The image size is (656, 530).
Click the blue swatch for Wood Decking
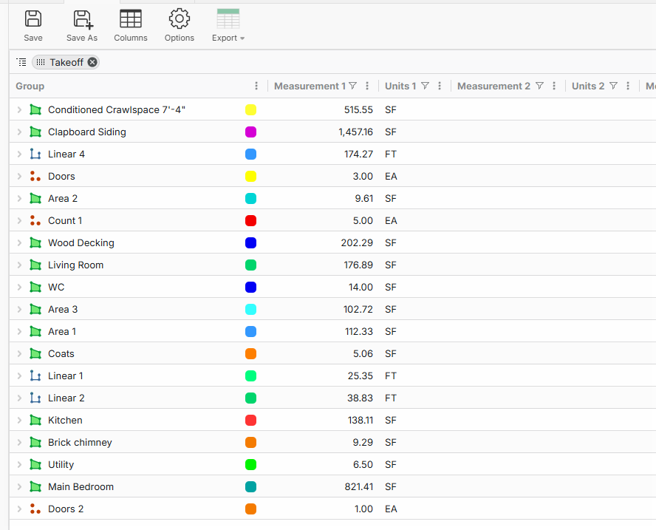click(x=250, y=242)
